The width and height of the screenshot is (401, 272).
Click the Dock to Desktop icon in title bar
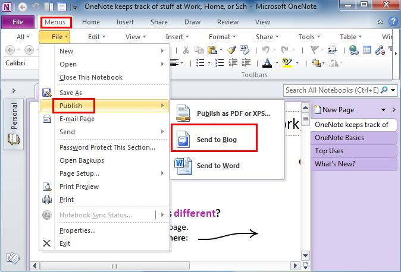pos(49,7)
